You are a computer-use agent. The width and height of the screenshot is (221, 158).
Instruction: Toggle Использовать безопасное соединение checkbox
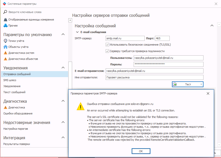107,45
